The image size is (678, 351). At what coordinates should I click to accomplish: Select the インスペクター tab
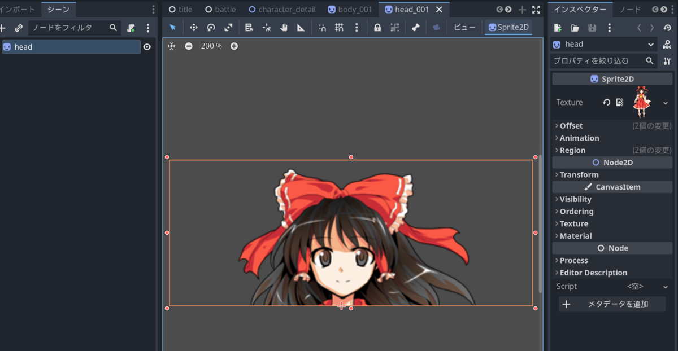(x=580, y=10)
